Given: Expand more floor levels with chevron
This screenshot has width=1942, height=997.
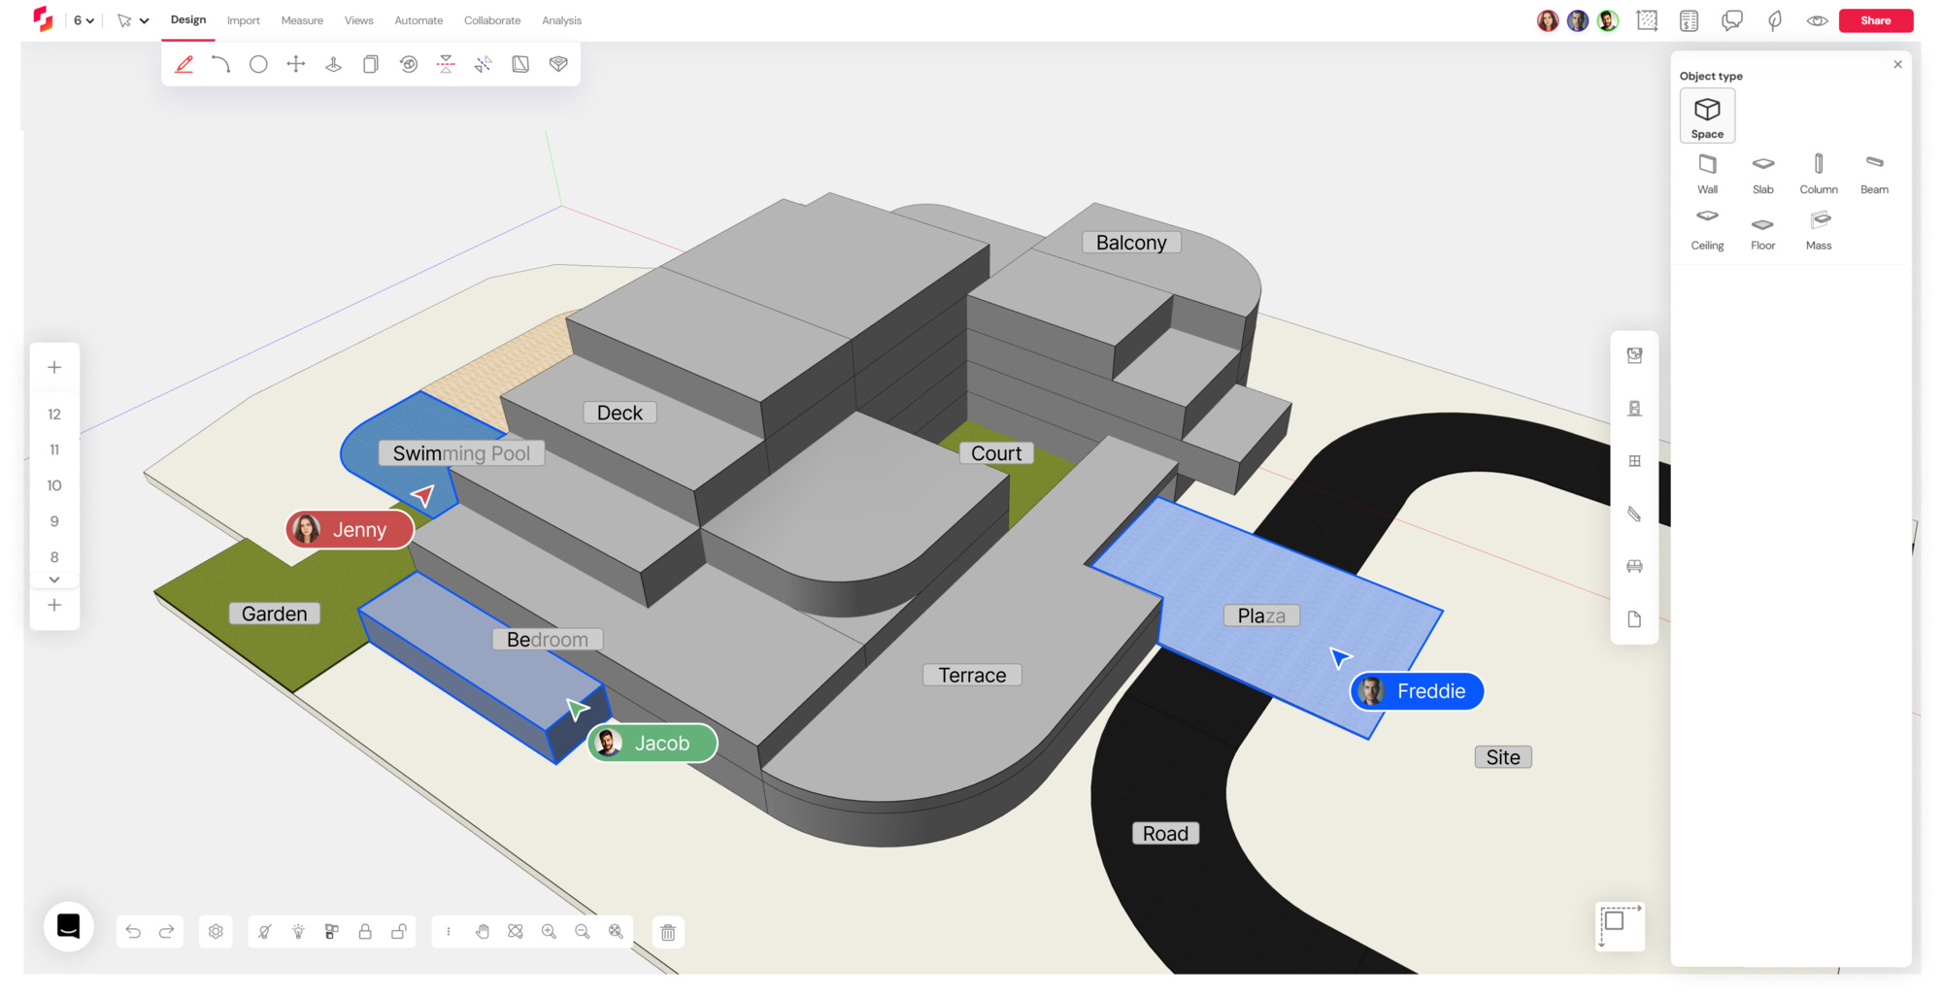Looking at the screenshot, I should click(54, 579).
